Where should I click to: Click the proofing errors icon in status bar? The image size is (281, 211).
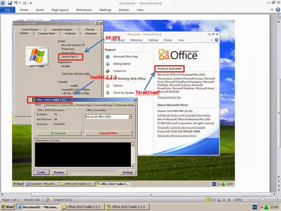pos(47,200)
